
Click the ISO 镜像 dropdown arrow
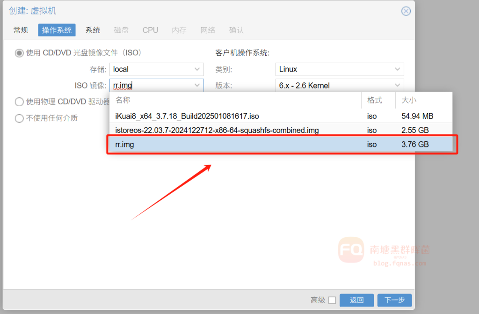(197, 86)
